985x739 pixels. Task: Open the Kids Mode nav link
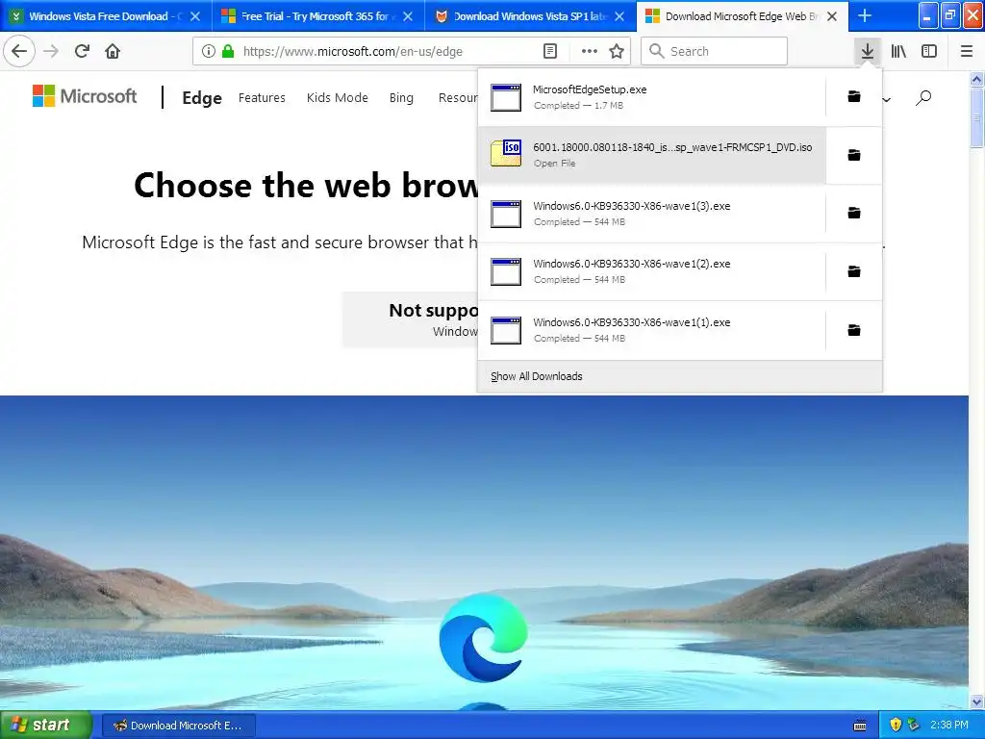point(338,97)
